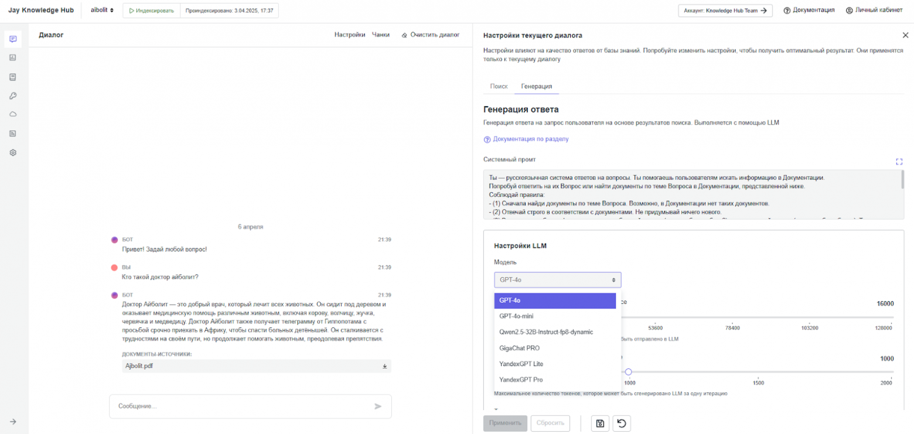
Task: Open the Dialog section in sidebar
Action: click(13, 39)
